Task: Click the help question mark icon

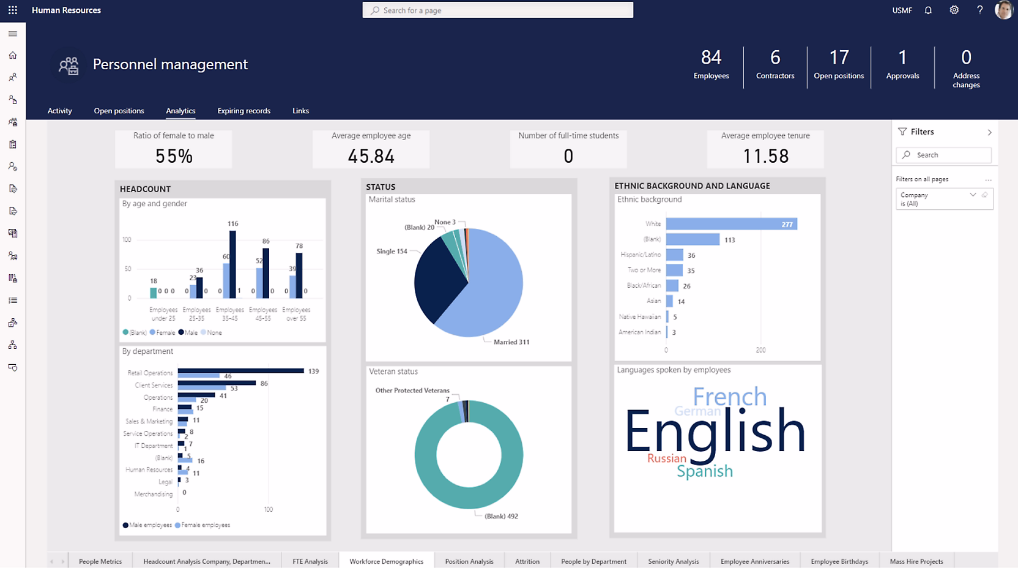Action: point(979,10)
